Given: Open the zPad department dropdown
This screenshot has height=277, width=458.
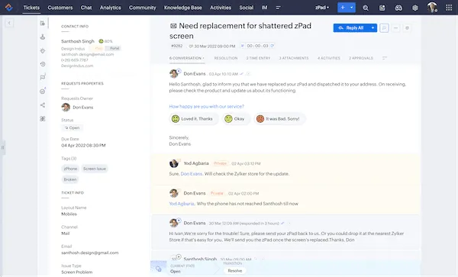Looking at the screenshot, I should pyautogui.click(x=322, y=8).
